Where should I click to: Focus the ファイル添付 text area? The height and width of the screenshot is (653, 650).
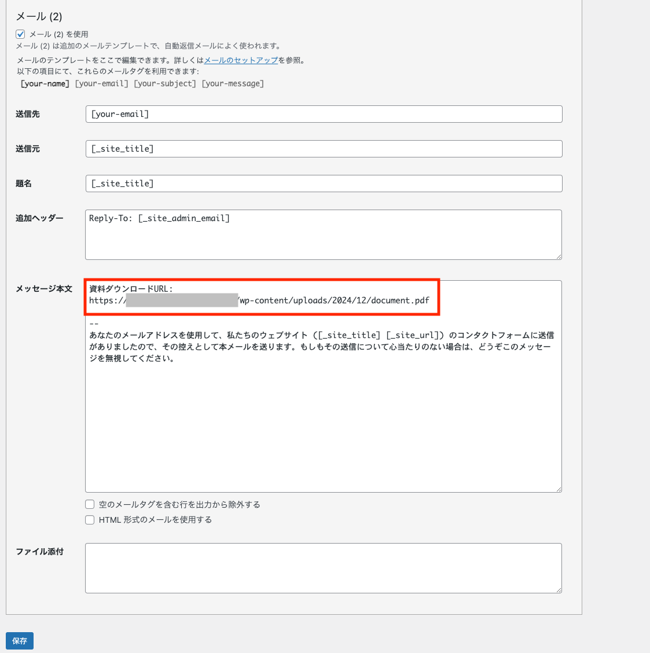click(x=324, y=568)
